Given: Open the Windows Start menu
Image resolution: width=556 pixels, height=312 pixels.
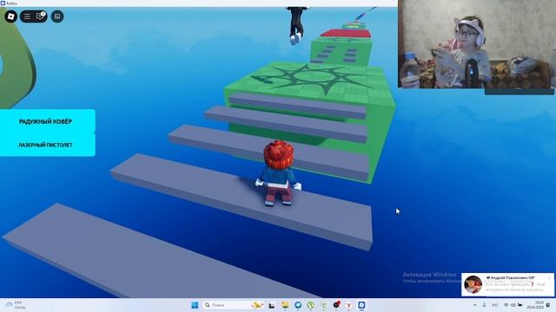Looking at the screenshot, I should point(195,305).
